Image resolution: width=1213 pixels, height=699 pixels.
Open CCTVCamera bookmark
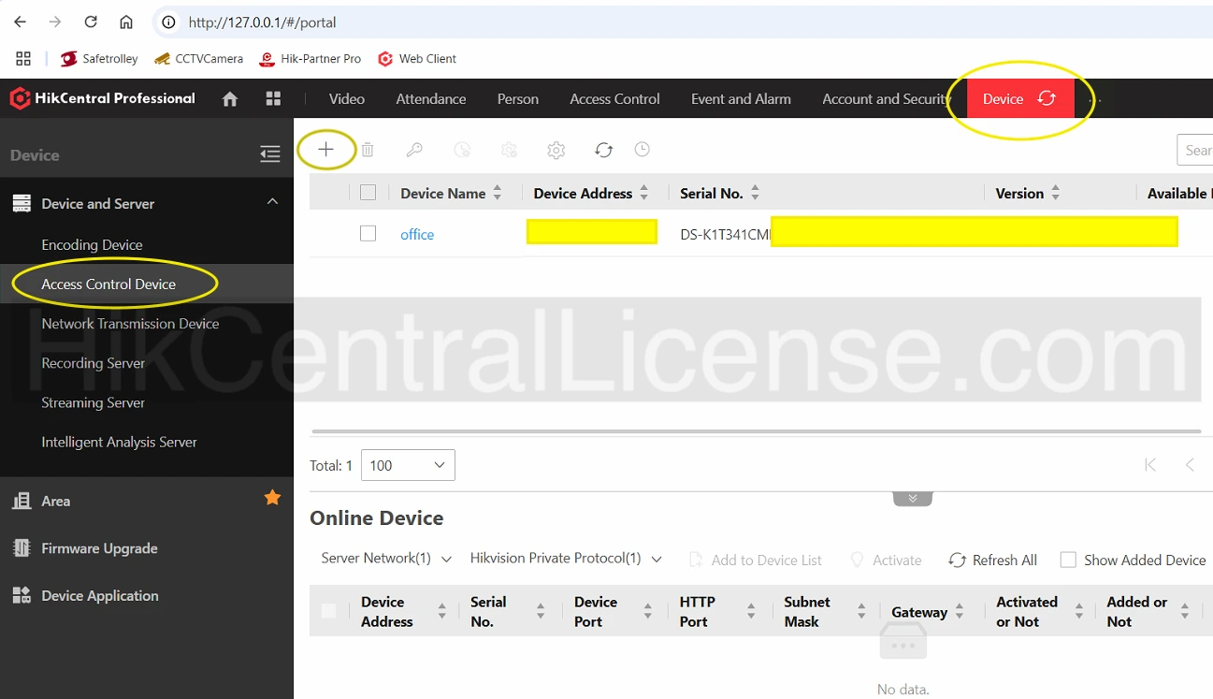198,58
